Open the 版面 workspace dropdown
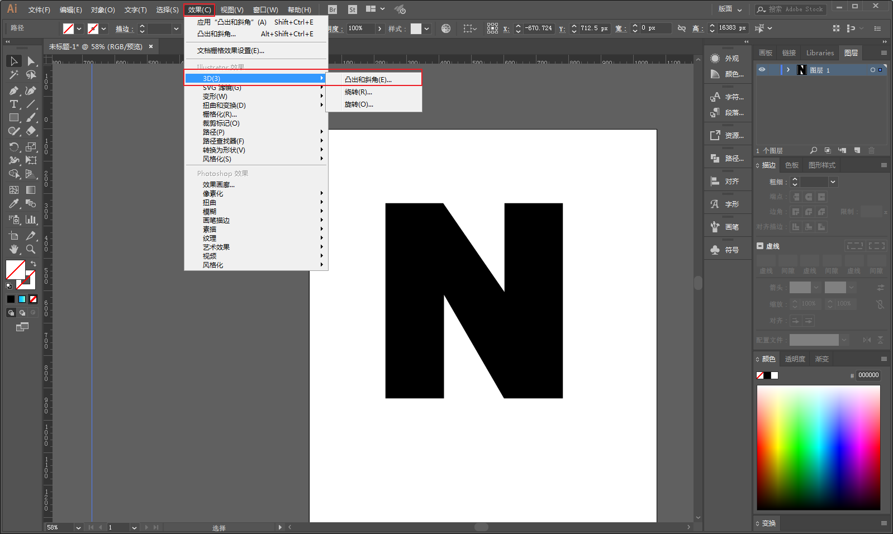The height and width of the screenshot is (534, 893). [730, 9]
